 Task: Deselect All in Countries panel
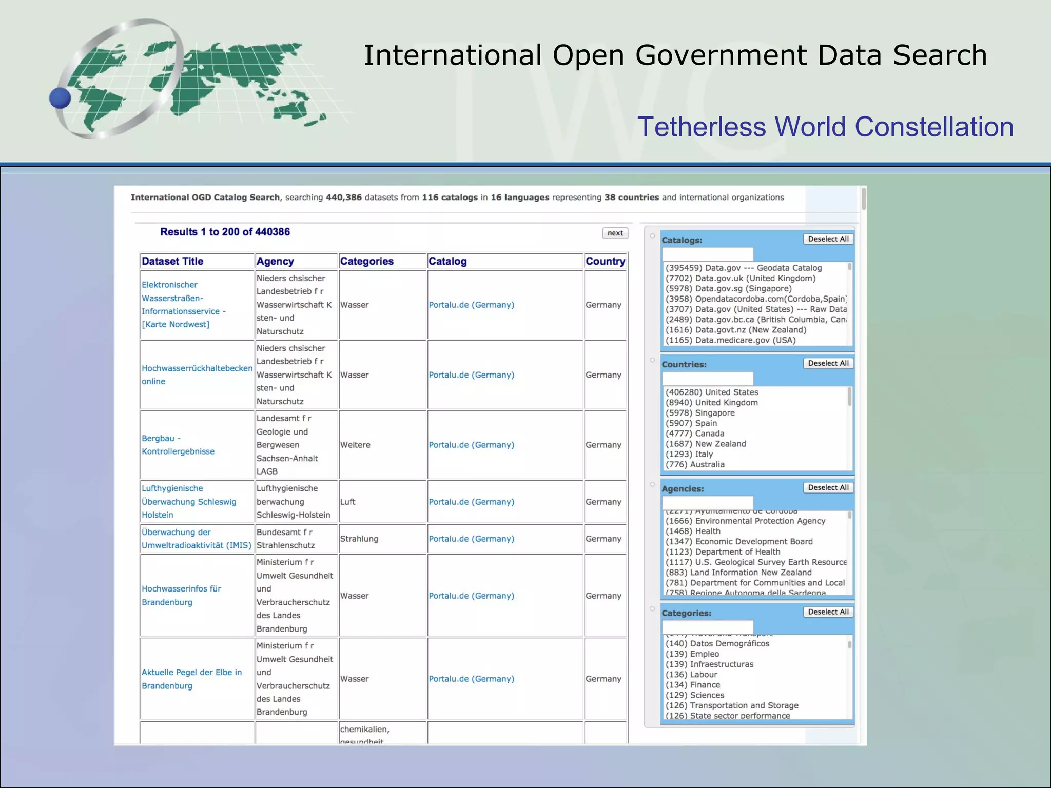tap(828, 363)
